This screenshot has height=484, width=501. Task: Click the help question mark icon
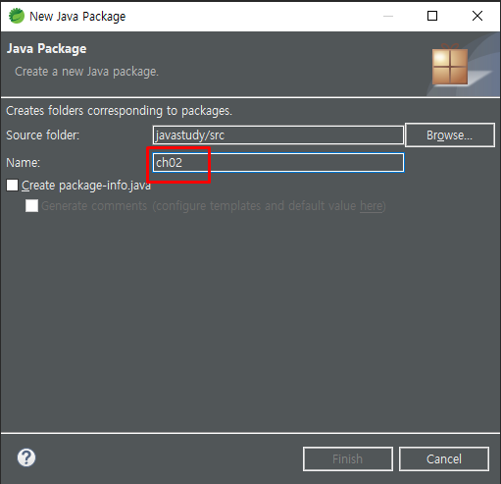click(26, 457)
